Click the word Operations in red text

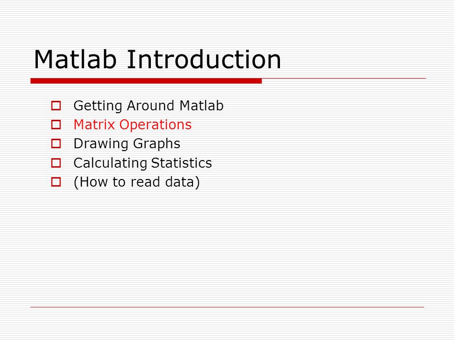[x=156, y=125]
